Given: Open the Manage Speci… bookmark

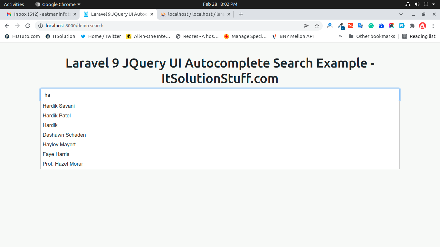Looking at the screenshot, I should pyautogui.click(x=245, y=36).
